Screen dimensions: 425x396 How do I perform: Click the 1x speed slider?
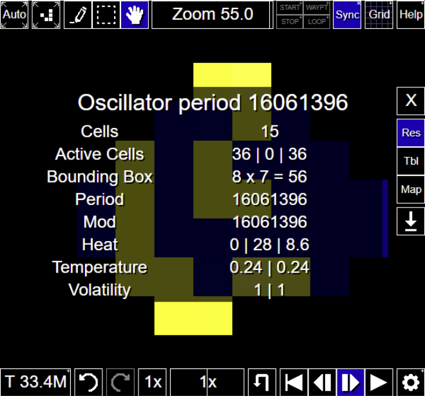(x=207, y=382)
